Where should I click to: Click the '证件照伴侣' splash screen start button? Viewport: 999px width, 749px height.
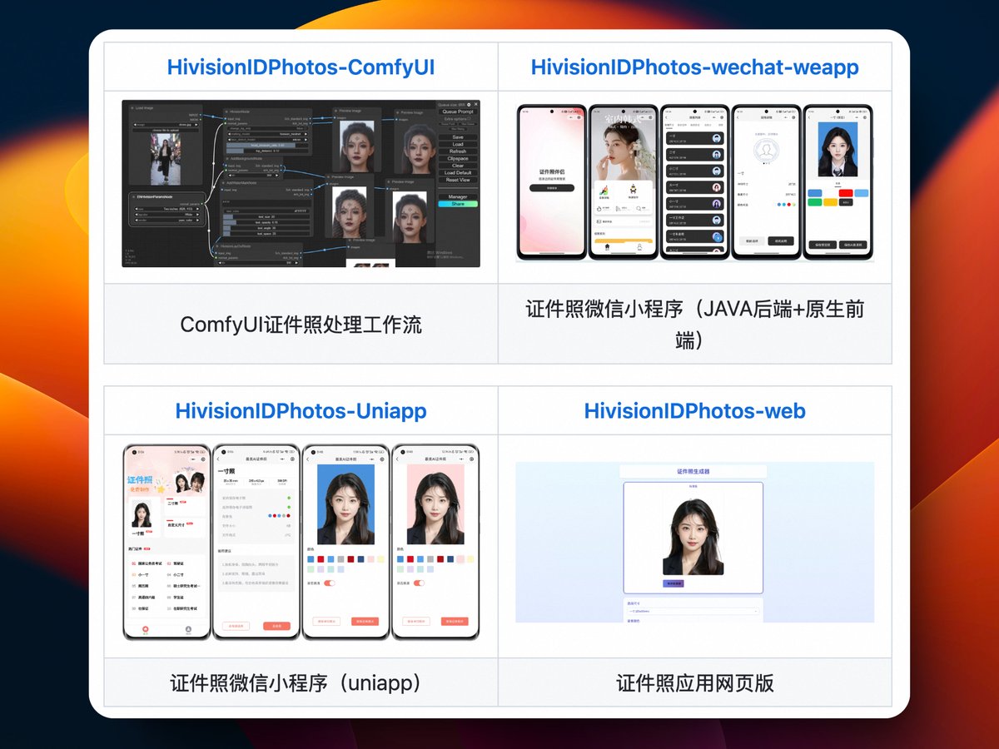pos(552,188)
